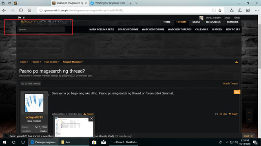Screen dimensions: 261x146
Task: Open WATCHED THREADS link
Action: click(x=179, y=30)
